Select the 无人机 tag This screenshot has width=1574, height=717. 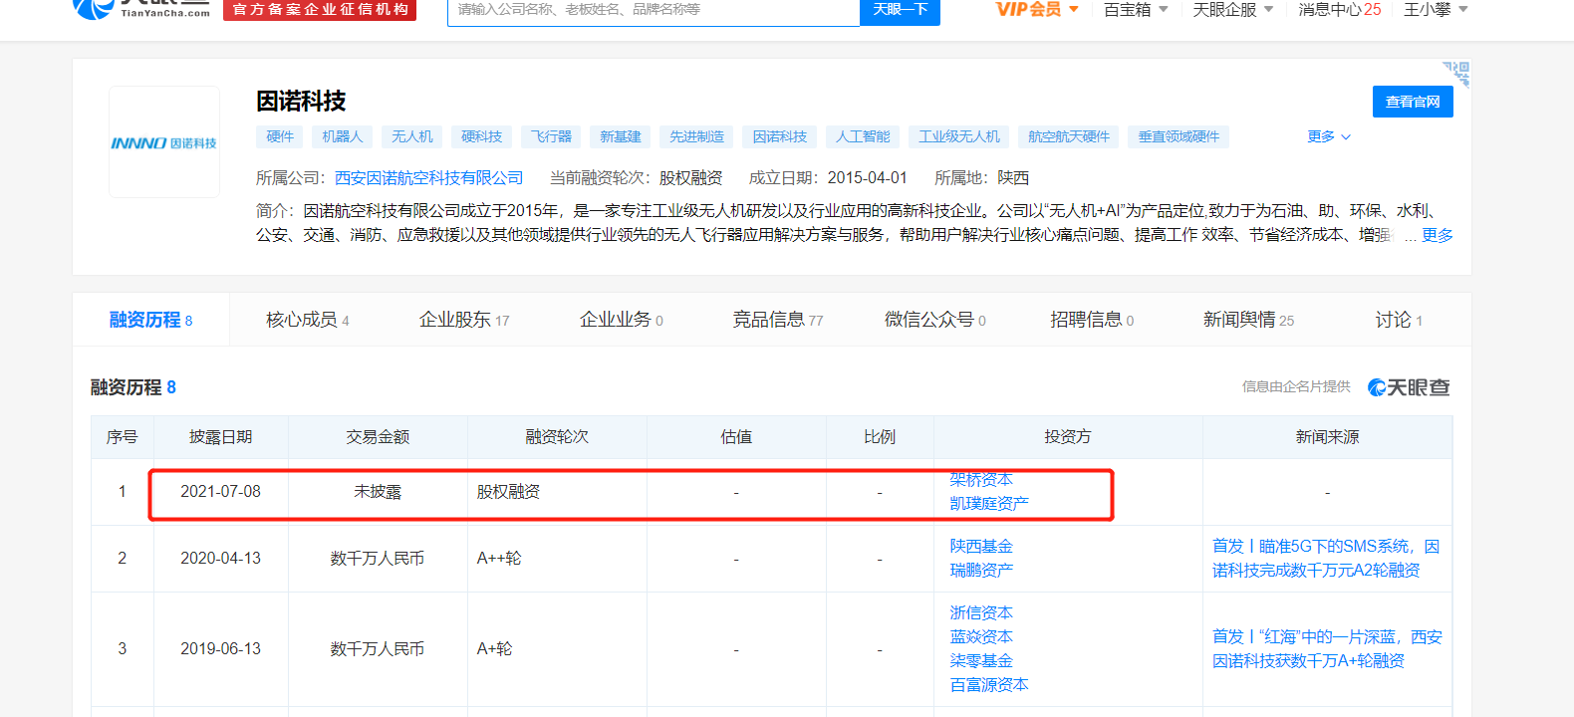coord(412,136)
